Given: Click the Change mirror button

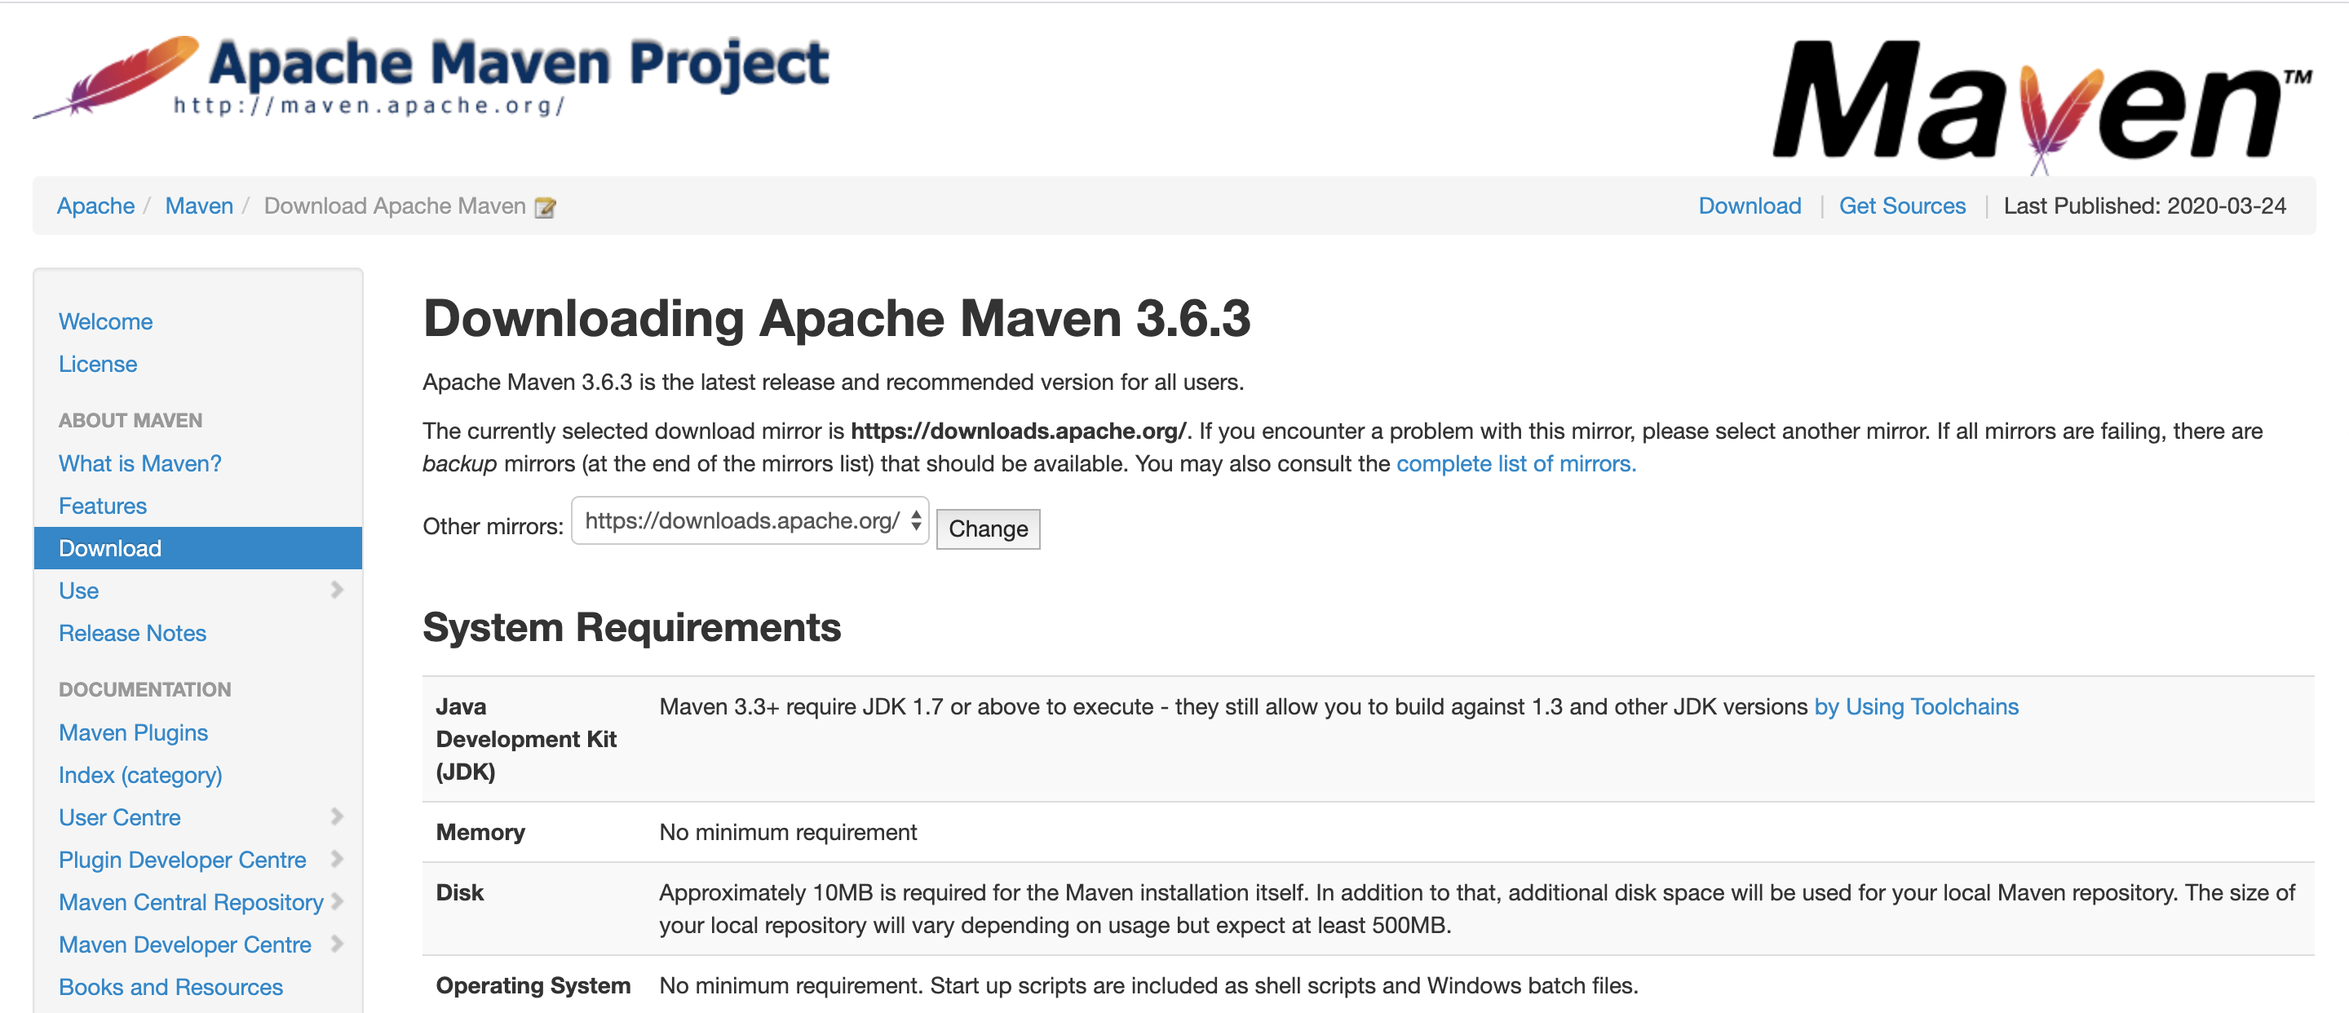Looking at the screenshot, I should click(x=988, y=528).
